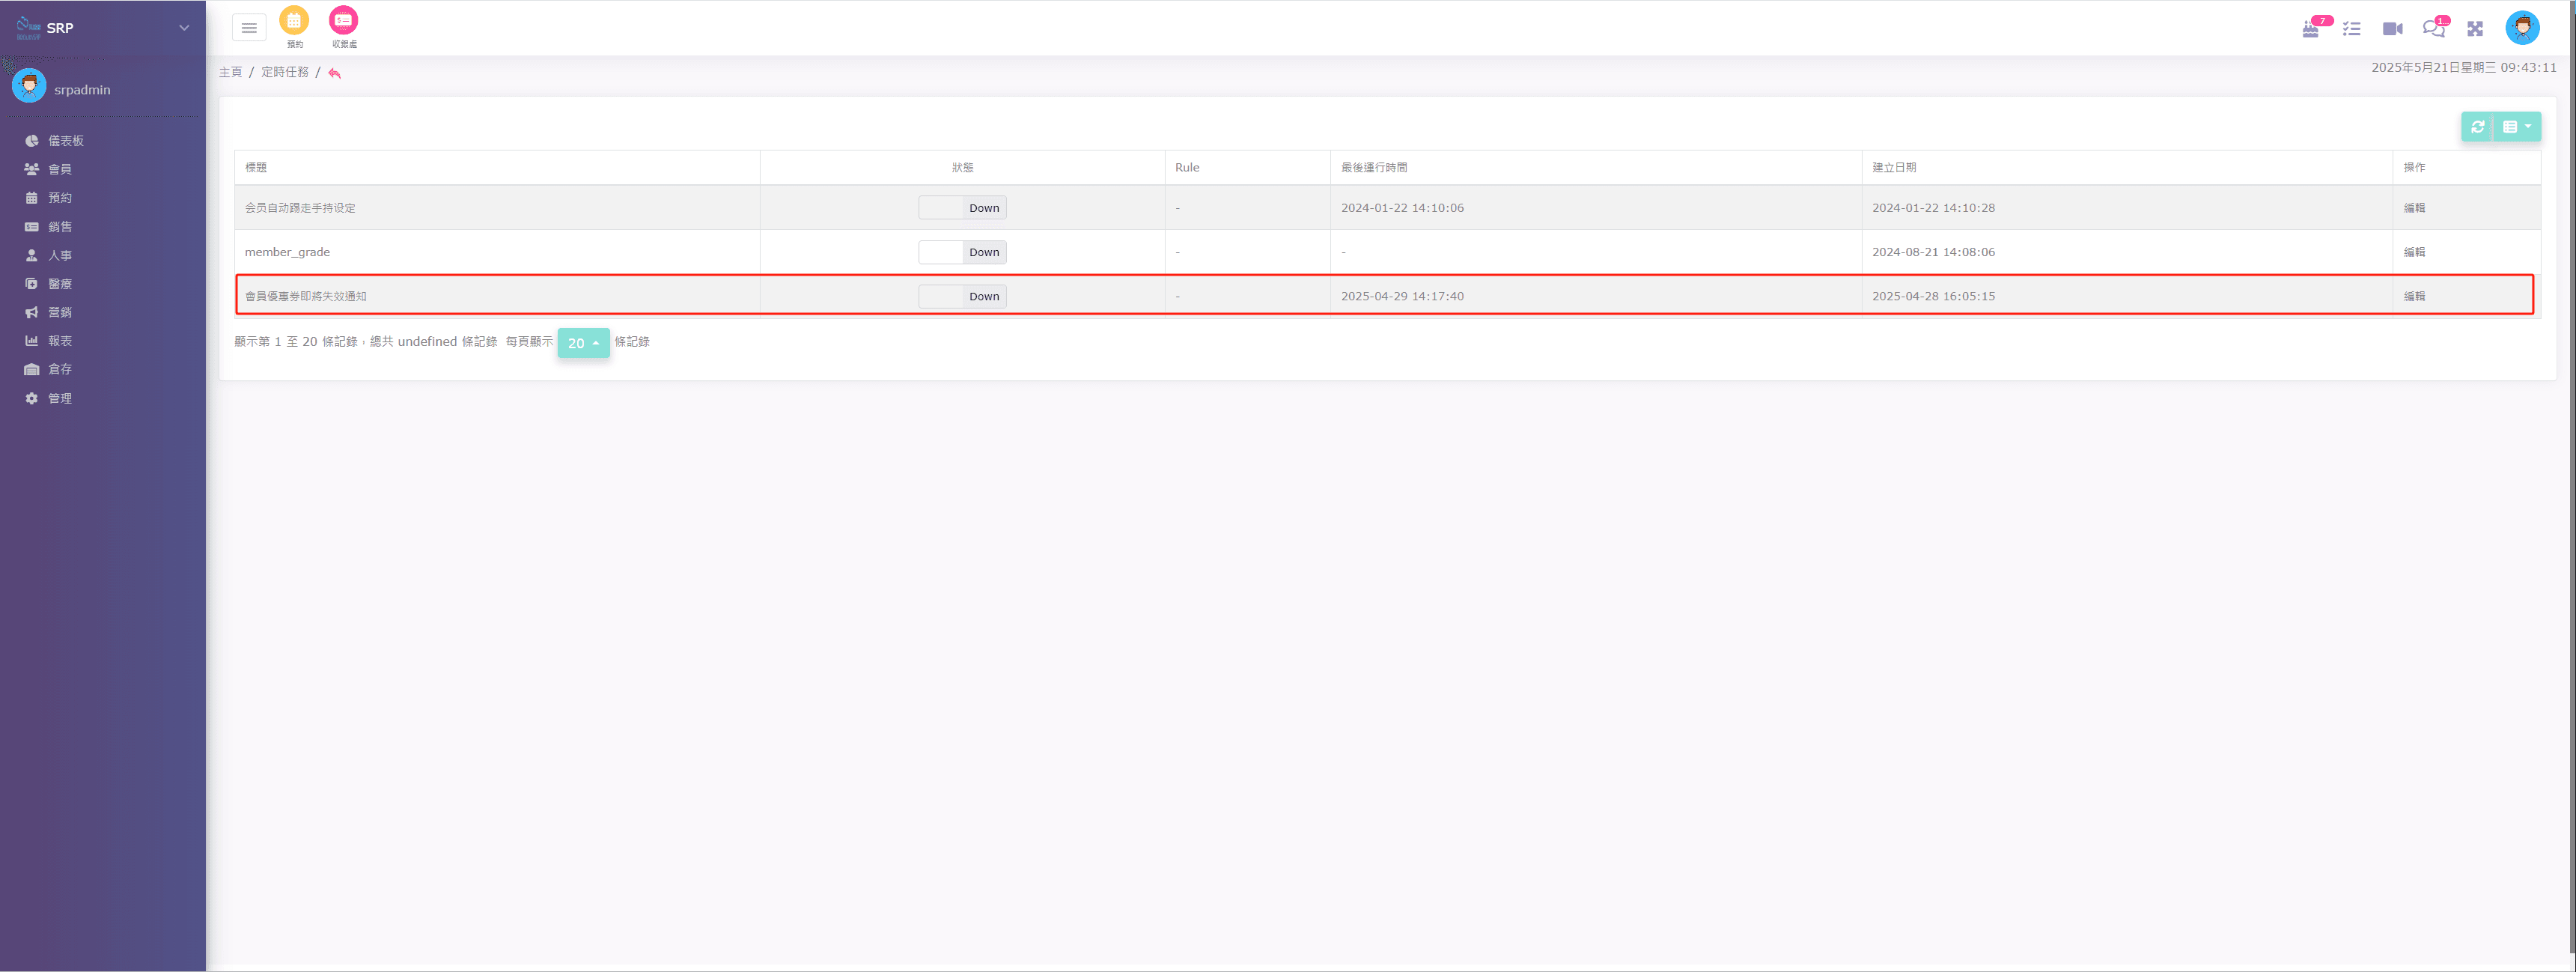Click the table refresh icon button
The image size is (2576, 972).
tap(2477, 127)
